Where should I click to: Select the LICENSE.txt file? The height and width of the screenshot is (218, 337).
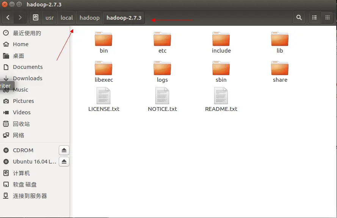[103, 99]
